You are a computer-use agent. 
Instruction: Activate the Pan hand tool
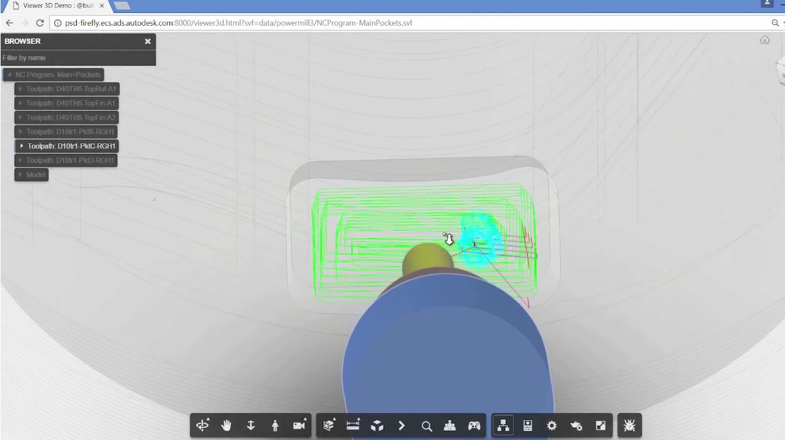pyautogui.click(x=226, y=425)
